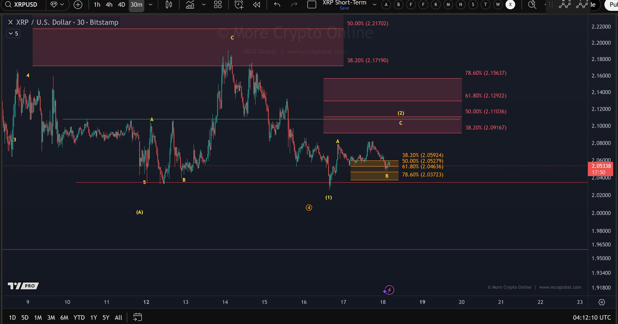Open symbol search for XRPUSD
The height and width of the screenshot is (324, 618).
(x=22, y=5)
